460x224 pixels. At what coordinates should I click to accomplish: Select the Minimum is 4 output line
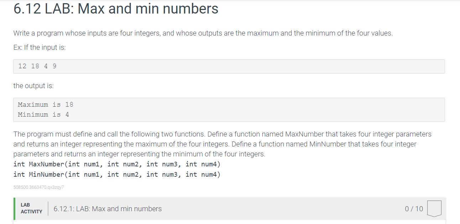click(x=43, y=114)
